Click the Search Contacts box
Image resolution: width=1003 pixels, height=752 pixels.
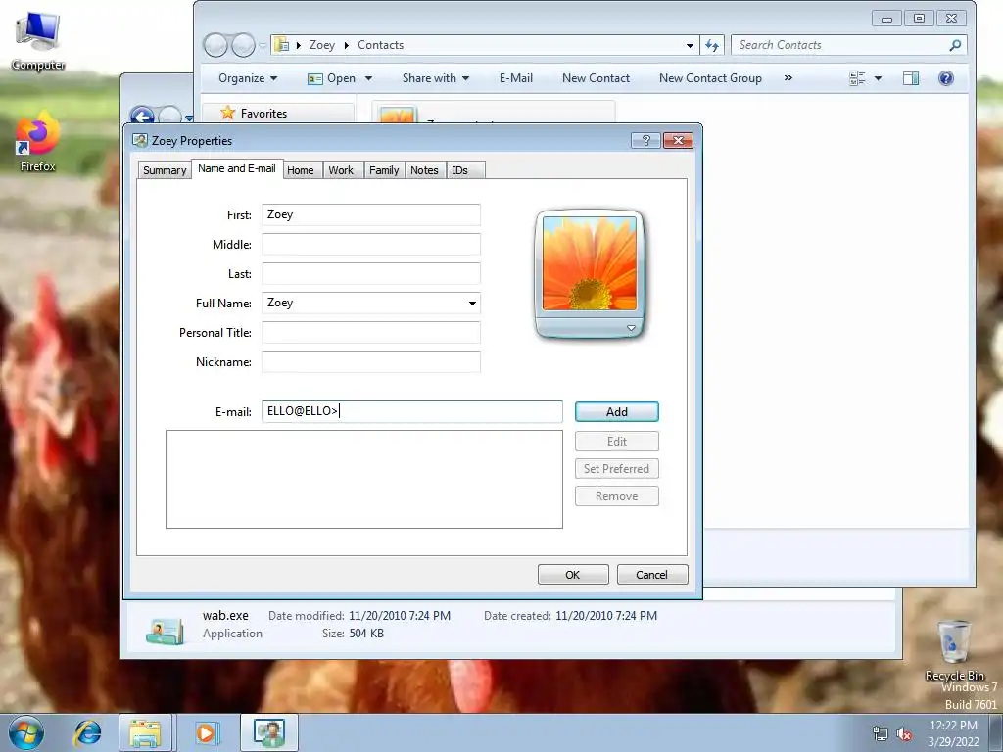pyautogui.click(x=848, y=45)
